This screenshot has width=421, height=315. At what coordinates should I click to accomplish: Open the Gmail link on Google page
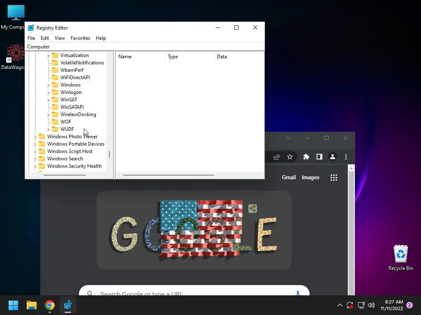coord(289,177)
